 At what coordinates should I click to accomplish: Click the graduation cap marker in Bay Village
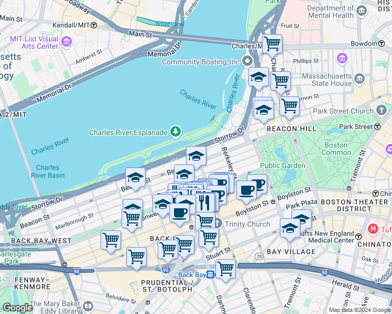[290, 229]
